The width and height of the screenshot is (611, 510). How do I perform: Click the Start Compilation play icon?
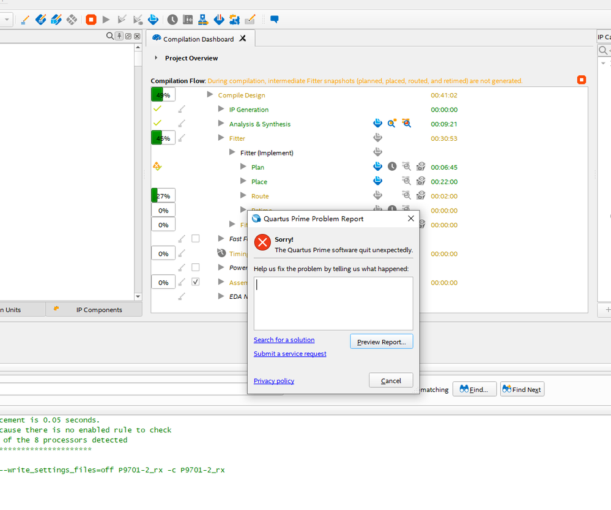coord(106,20)
